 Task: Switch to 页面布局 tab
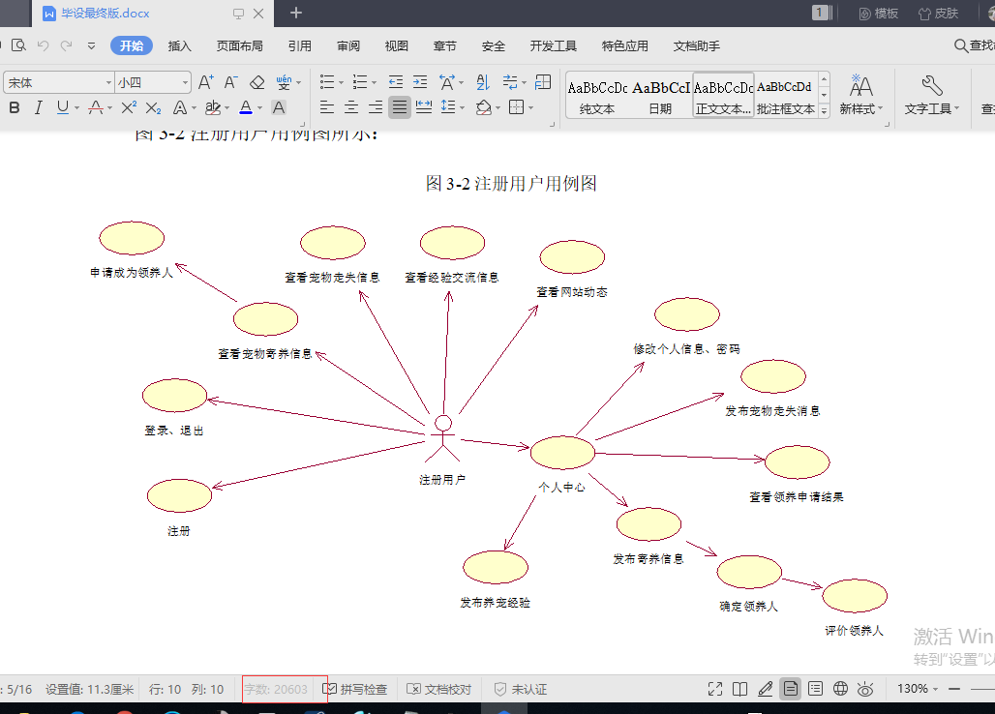tap(239, 46)
